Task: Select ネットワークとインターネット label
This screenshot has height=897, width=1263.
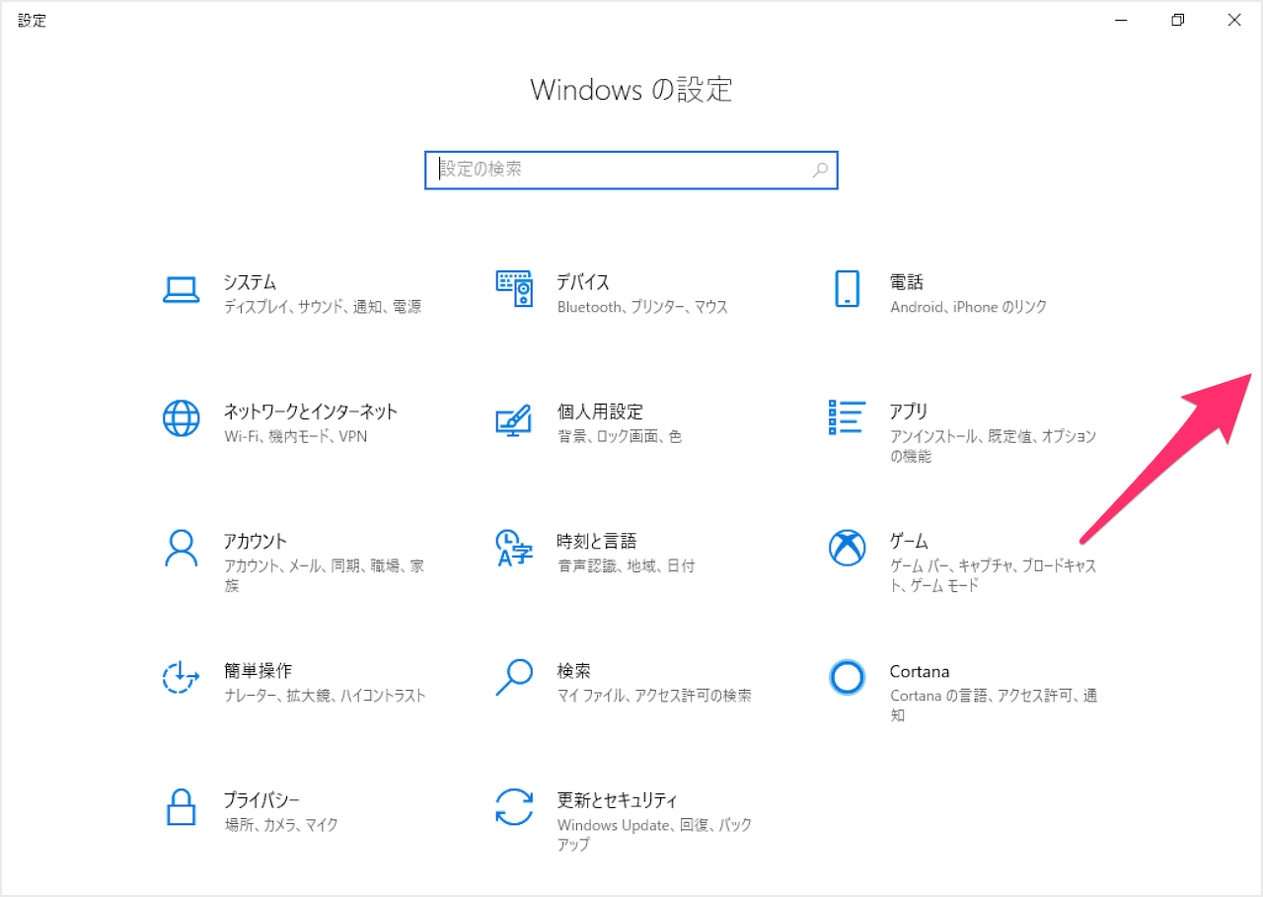Action: tap(311, 411)
